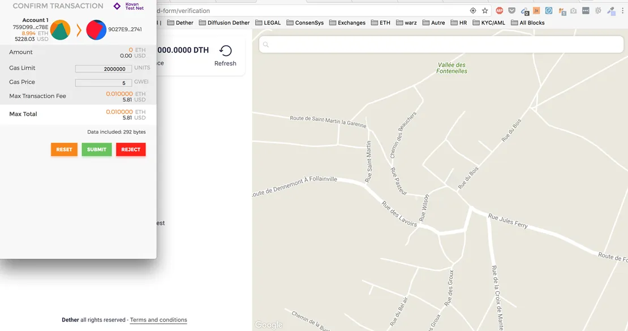Open the Chrome three-dot menu

[623, 11]
